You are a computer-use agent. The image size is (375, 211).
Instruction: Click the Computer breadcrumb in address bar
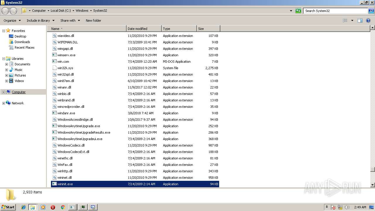tap(39, 11)
